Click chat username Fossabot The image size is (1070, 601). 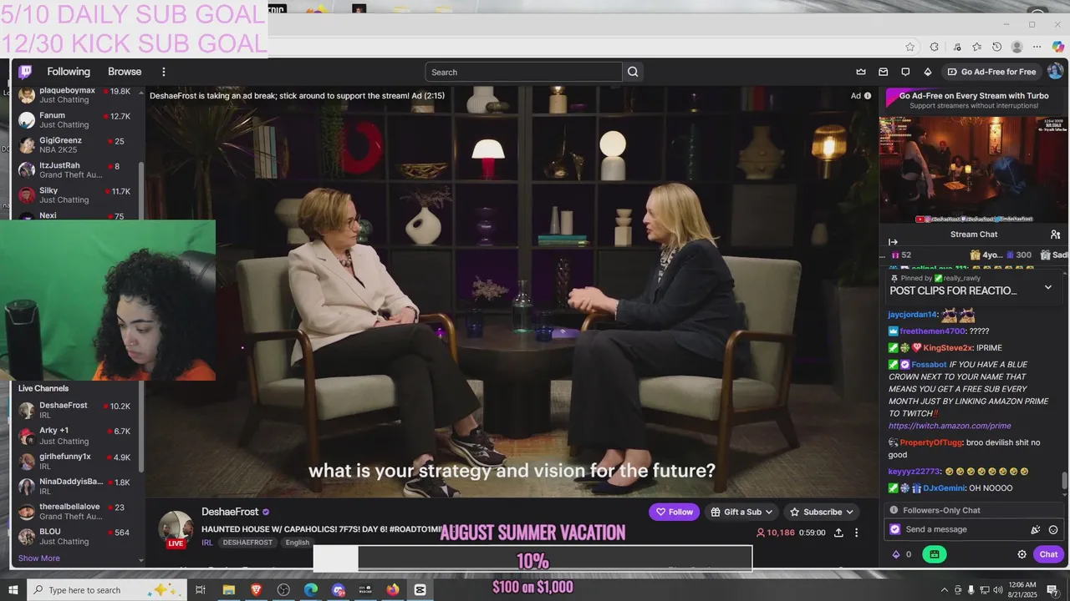929,365
